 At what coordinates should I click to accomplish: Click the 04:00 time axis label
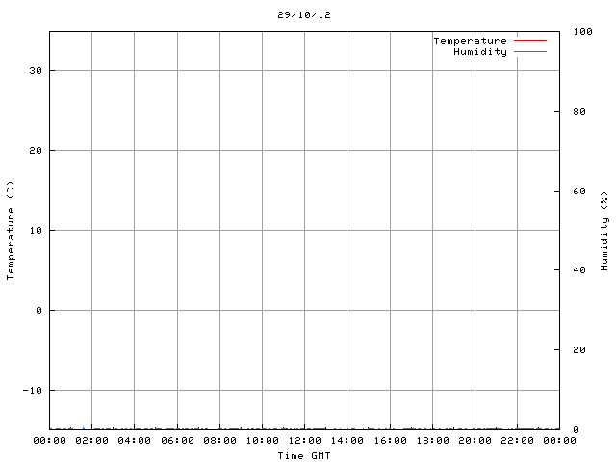click(135, 441)
